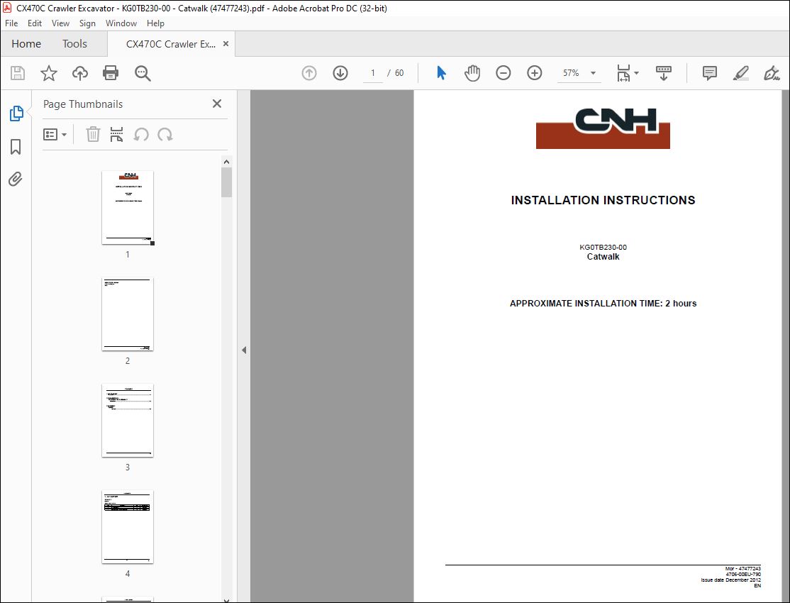The height and width of the screenshot is (603, 790).
Task: Open the read mode keyboard icon
Action: click(663, 73)
